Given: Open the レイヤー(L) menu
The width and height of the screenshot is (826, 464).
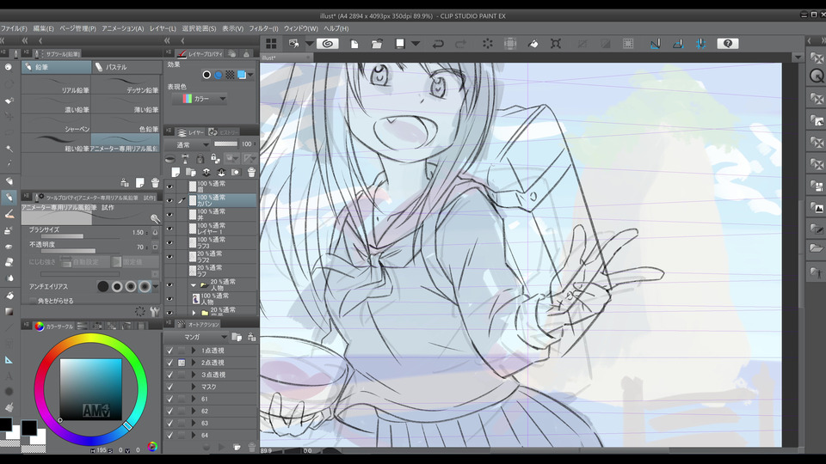Looking at the screenshot, I should [163, 28].
